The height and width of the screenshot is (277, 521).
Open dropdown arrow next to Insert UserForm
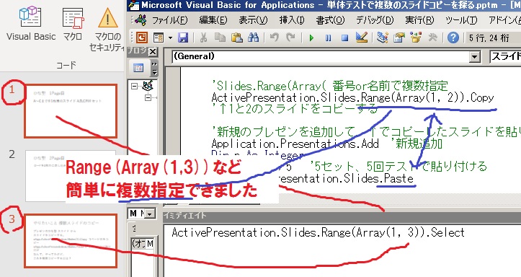[171, 38]
